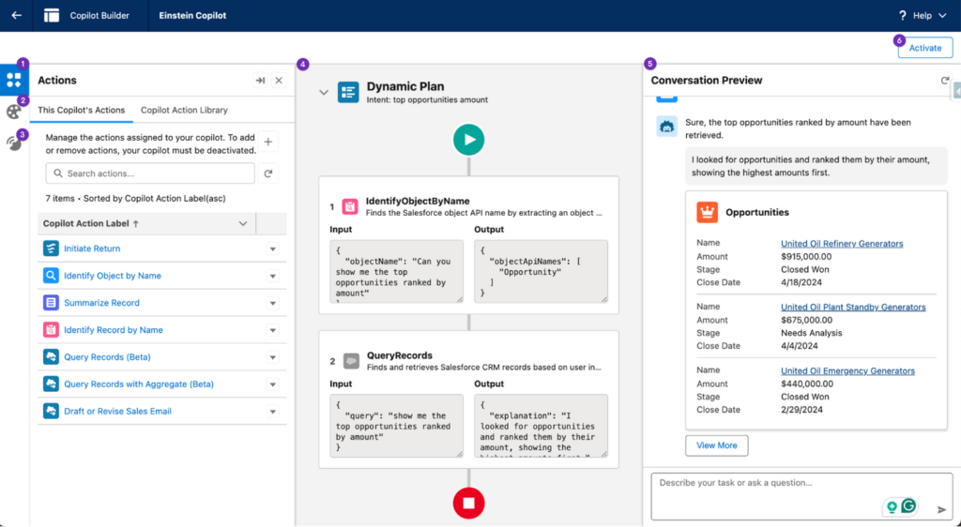
Task: Open Query Records with Aggregate (Beta) link
Action: (139, 384)
